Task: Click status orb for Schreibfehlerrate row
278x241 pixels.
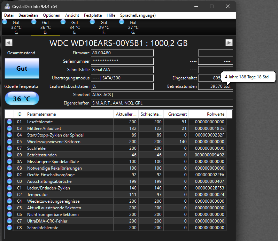Action: pyautogui.click(x=9, y=227)
